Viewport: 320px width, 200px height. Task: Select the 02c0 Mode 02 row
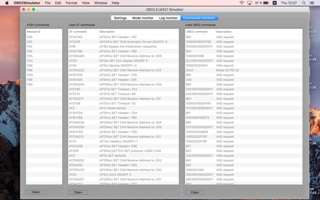click(244, 70)
